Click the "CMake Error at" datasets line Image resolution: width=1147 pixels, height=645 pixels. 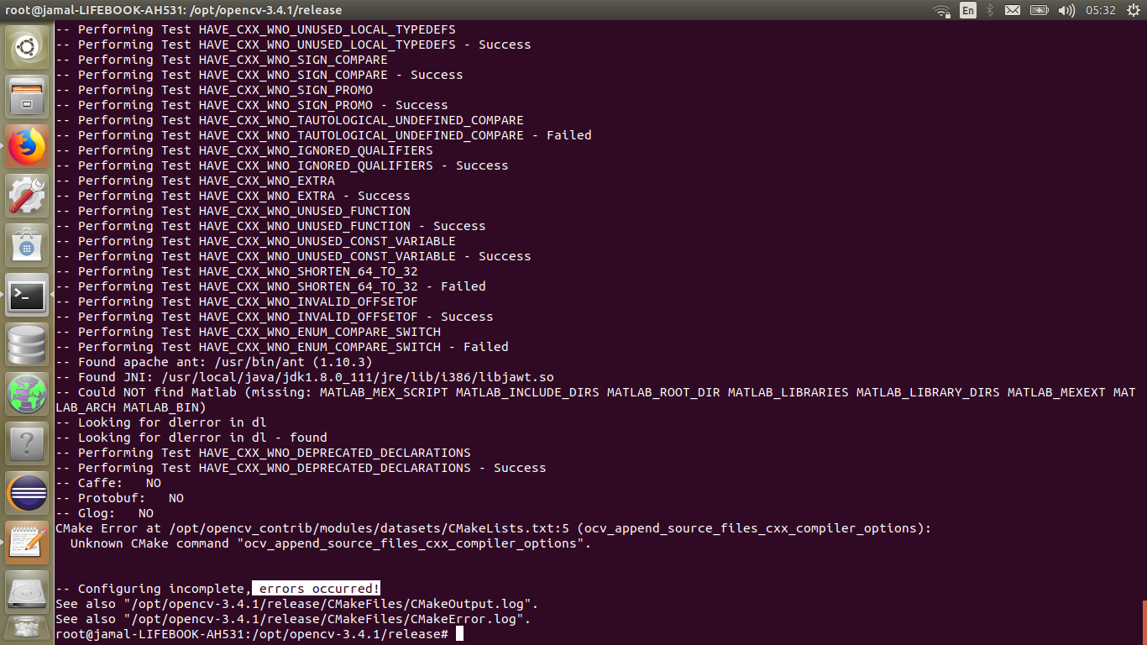(493, 528)
